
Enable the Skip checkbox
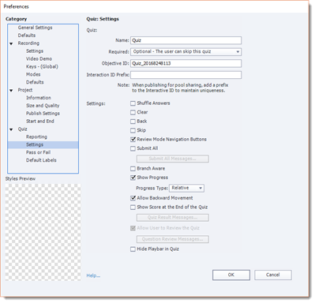click(133, 130)
